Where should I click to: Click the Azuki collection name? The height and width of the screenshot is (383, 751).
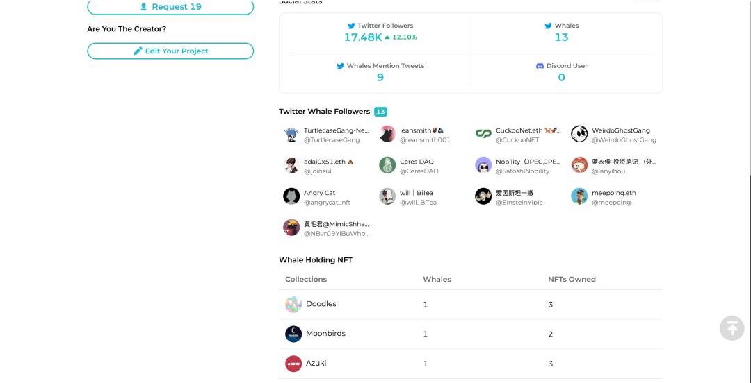(x=316, y=363)
